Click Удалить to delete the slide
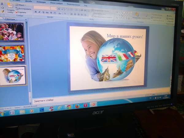The width and height of the screenshot is (184, 138). click(x=21, y=12)
